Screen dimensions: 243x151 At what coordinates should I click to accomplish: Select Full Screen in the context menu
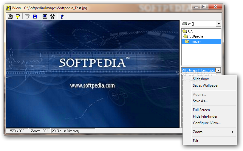[x=201, y=110]
